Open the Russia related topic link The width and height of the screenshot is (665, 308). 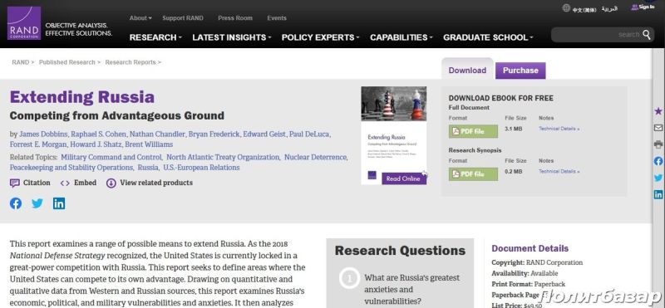(148, 168)
